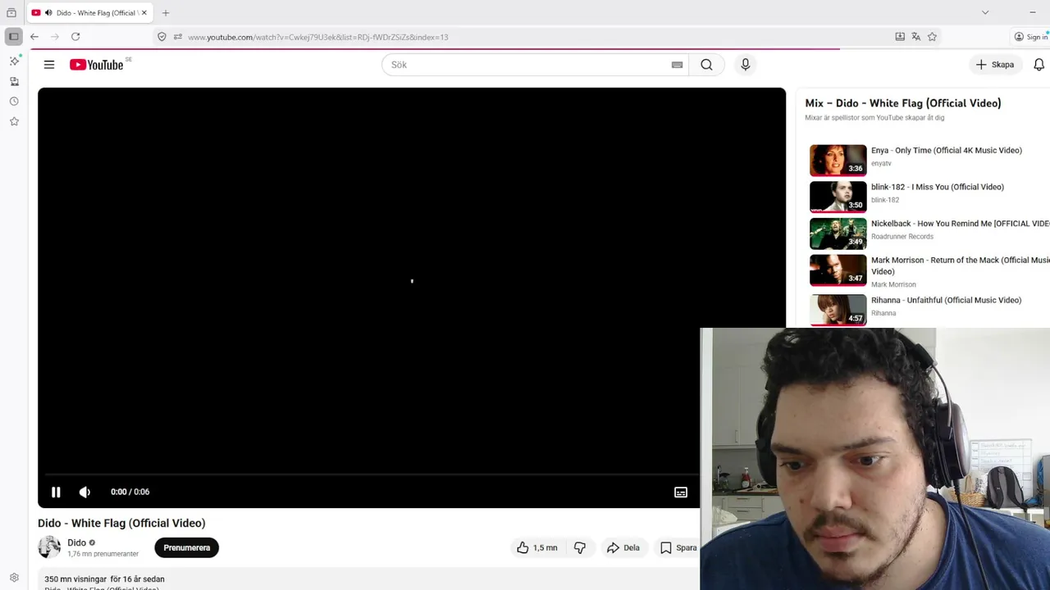Open the on-screen keyboard icon in search box
Screen dimensions: 1050x590
(x=677, y=65)
